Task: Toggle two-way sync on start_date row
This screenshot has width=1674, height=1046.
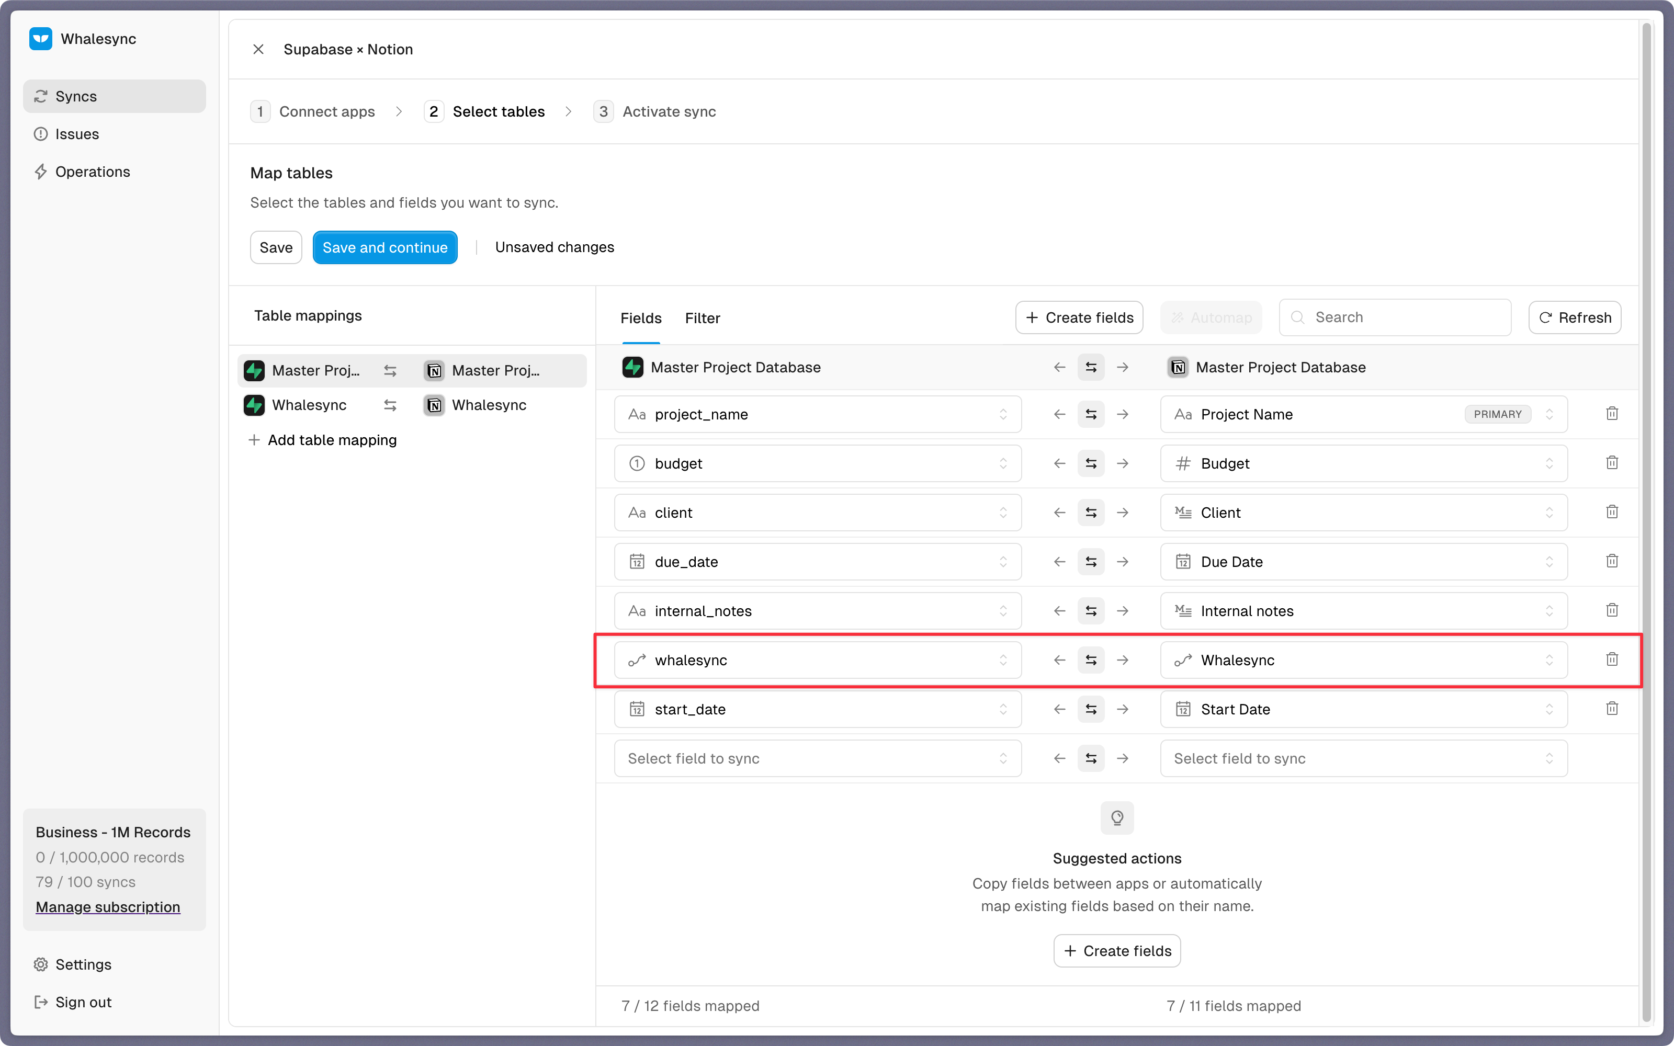Action: (x=1091, y=709)
